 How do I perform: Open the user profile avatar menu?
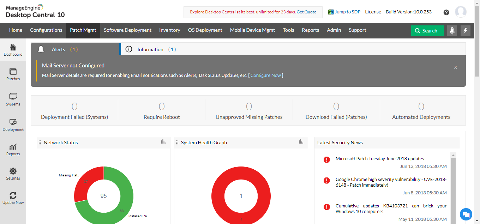(461, 12)
